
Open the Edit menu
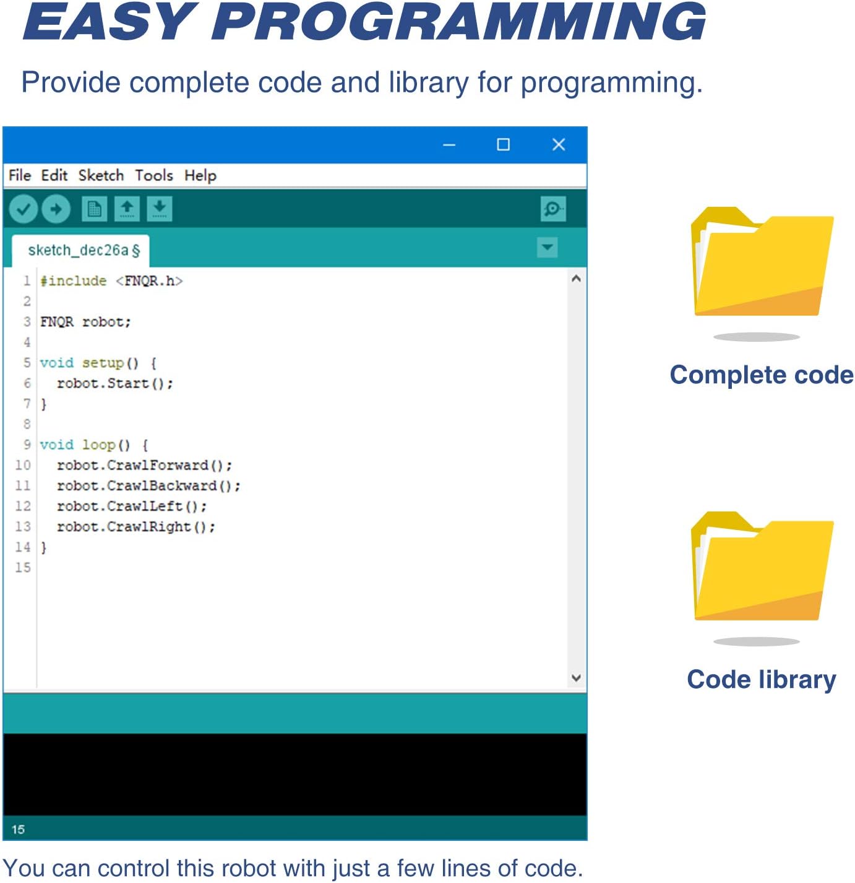click(x=54, y=176)
